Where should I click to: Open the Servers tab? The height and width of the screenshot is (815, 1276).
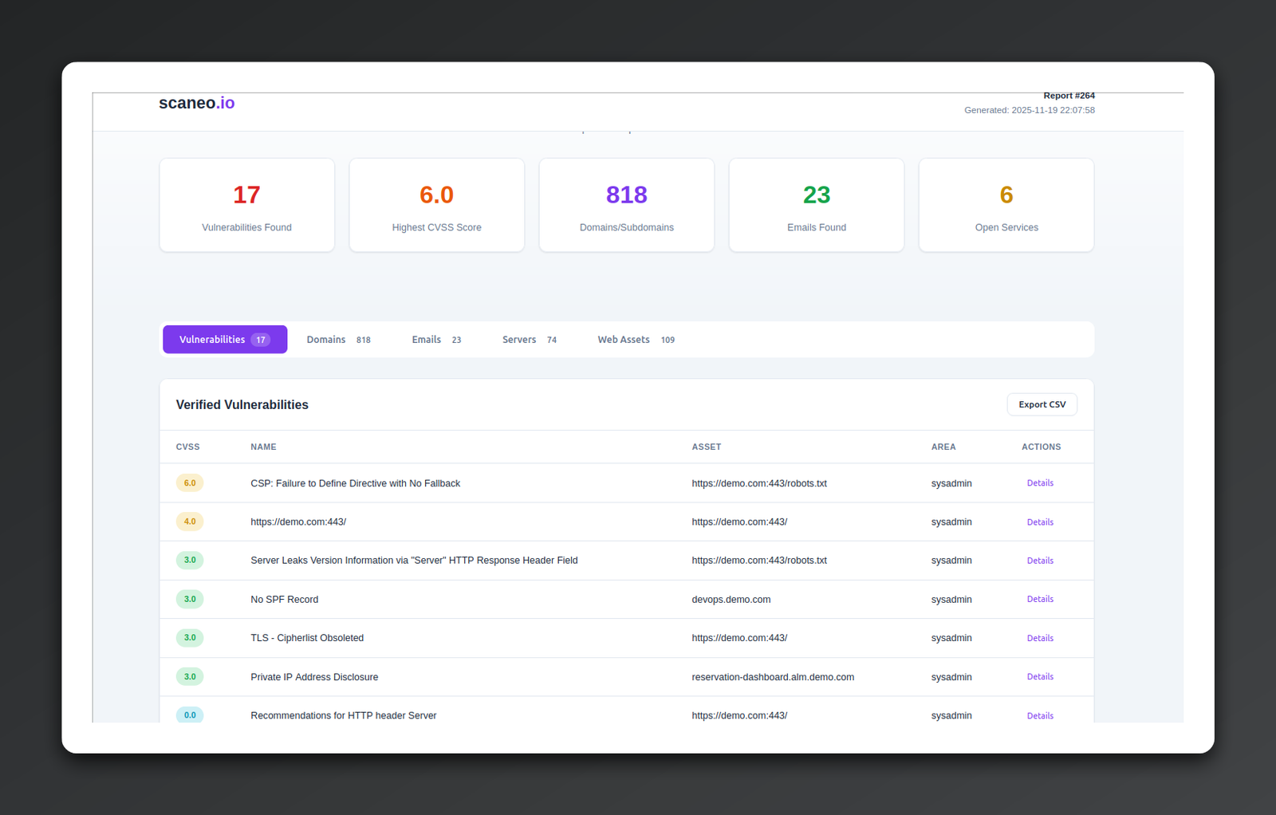point(529,340)
